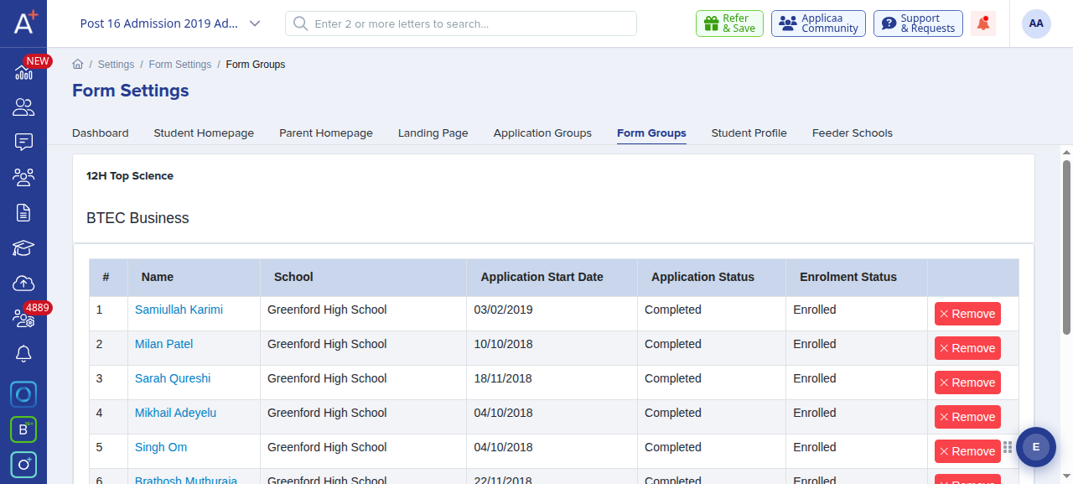The width and height of the screenshot is (1073, 484).
Task: Open the green B app icon in sidebar
Action: click(x=23, y=429)
